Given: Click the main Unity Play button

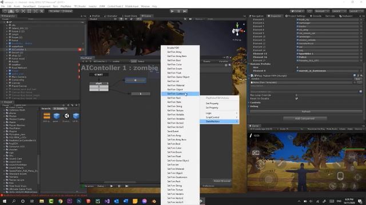Looking at the screenshot, I should [172, 11].
